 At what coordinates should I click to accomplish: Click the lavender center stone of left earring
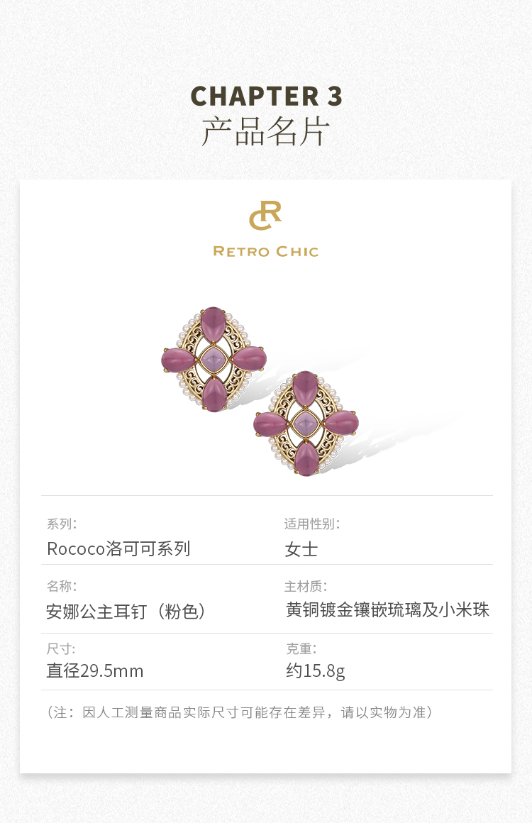[214, 360]
